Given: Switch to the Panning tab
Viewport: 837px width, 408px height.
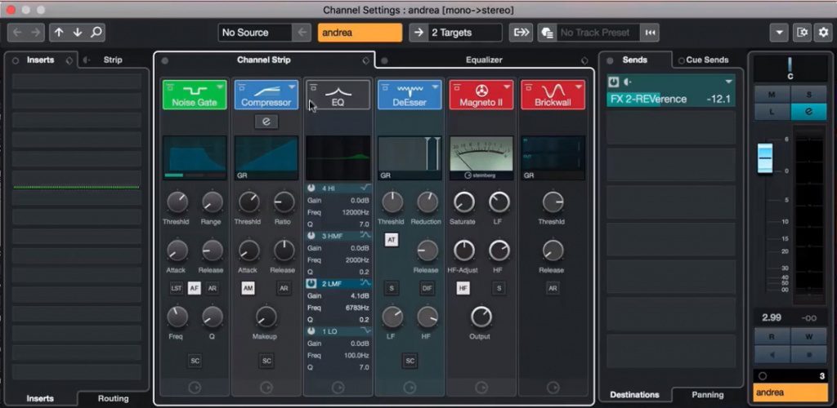Looking at the screenshot, I should point(707,395).
